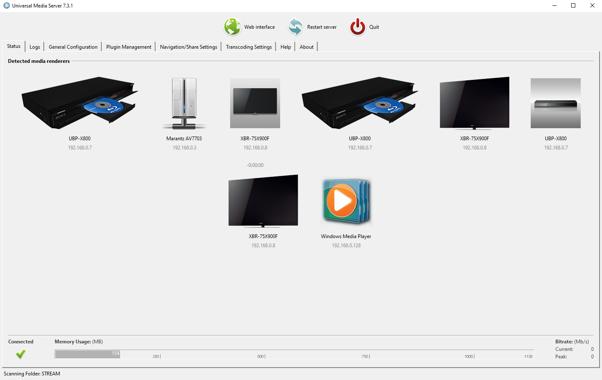Image resolution: width=602 pixels, height=380 pixels.
Task: Click the IP address 192.168.0.3
Action: tap(184, 148)
